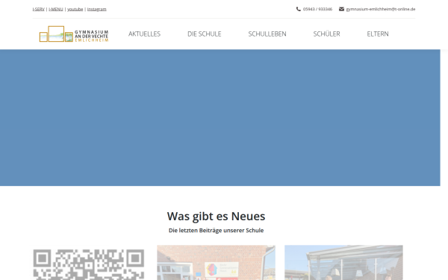
Task: Click the envelope email icon
Action: [x=341, y=9]
